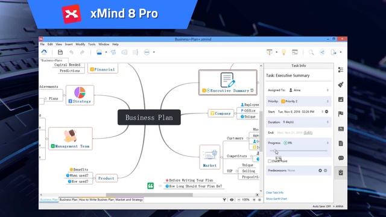Select the Strategy topic node

[80, 95]
